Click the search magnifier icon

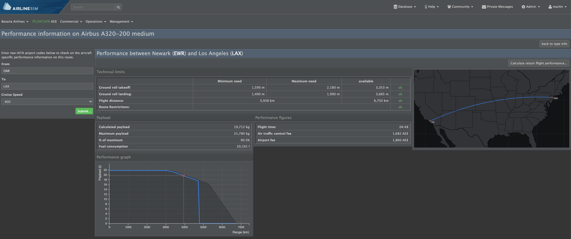pos(118,7)
